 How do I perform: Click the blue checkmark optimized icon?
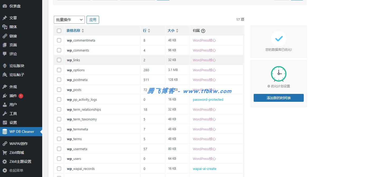pyautogui.click(x=279, y=39)
